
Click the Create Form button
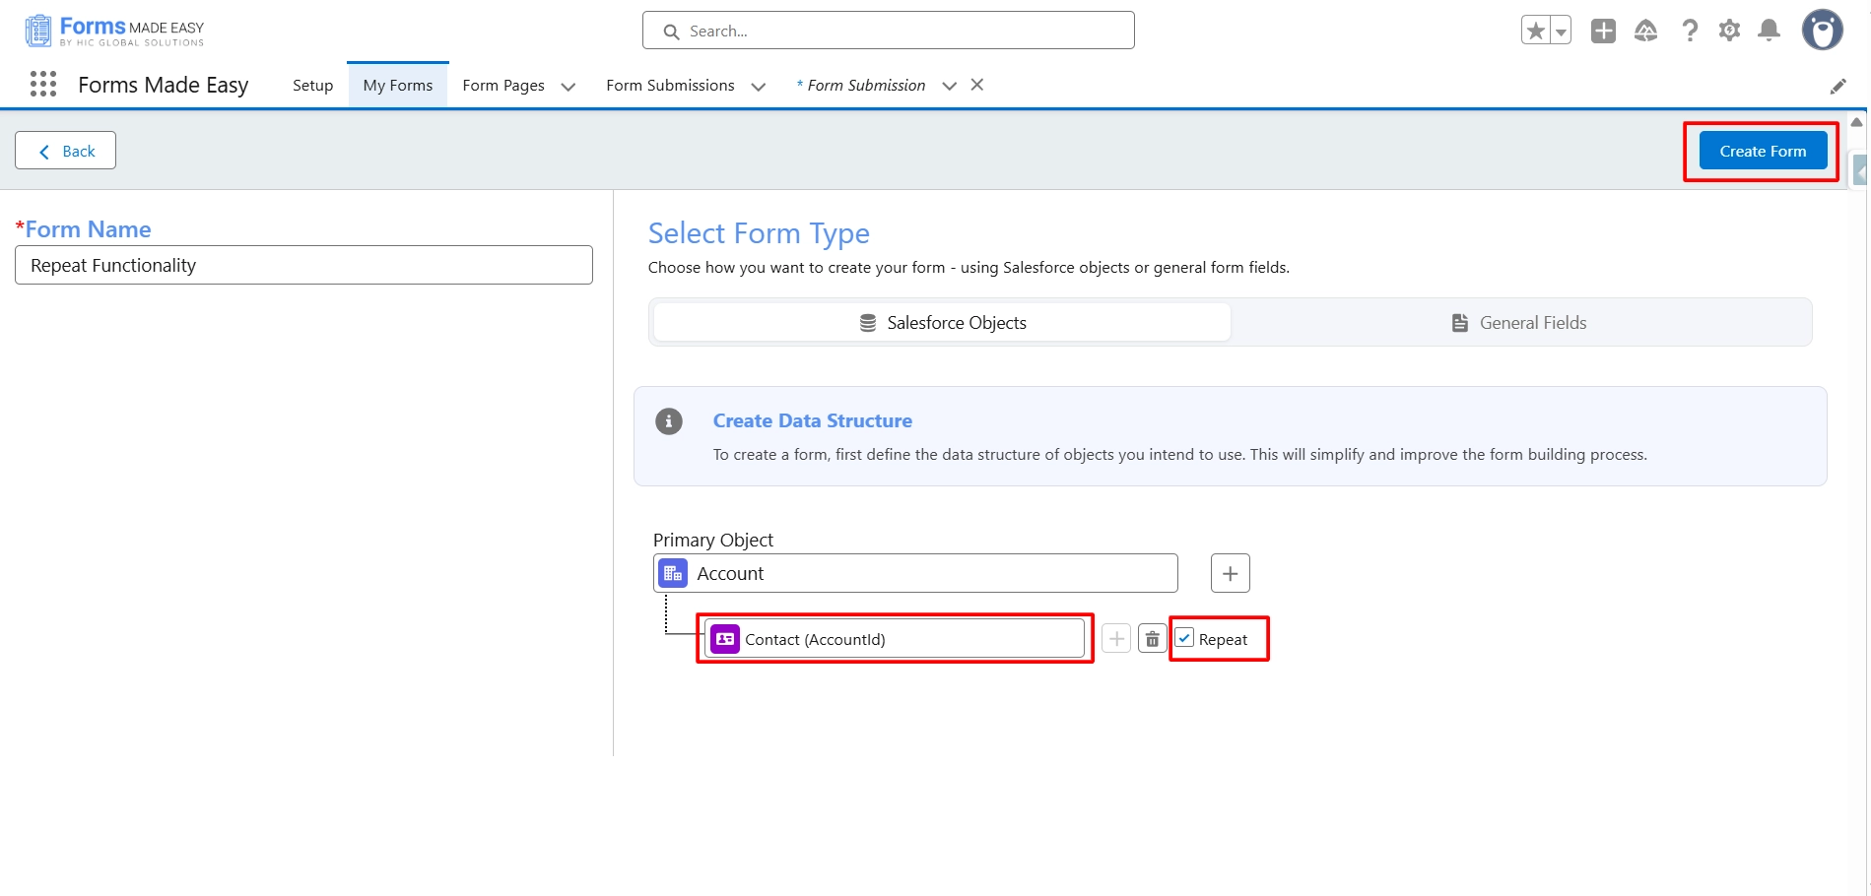click(1762, 151)
